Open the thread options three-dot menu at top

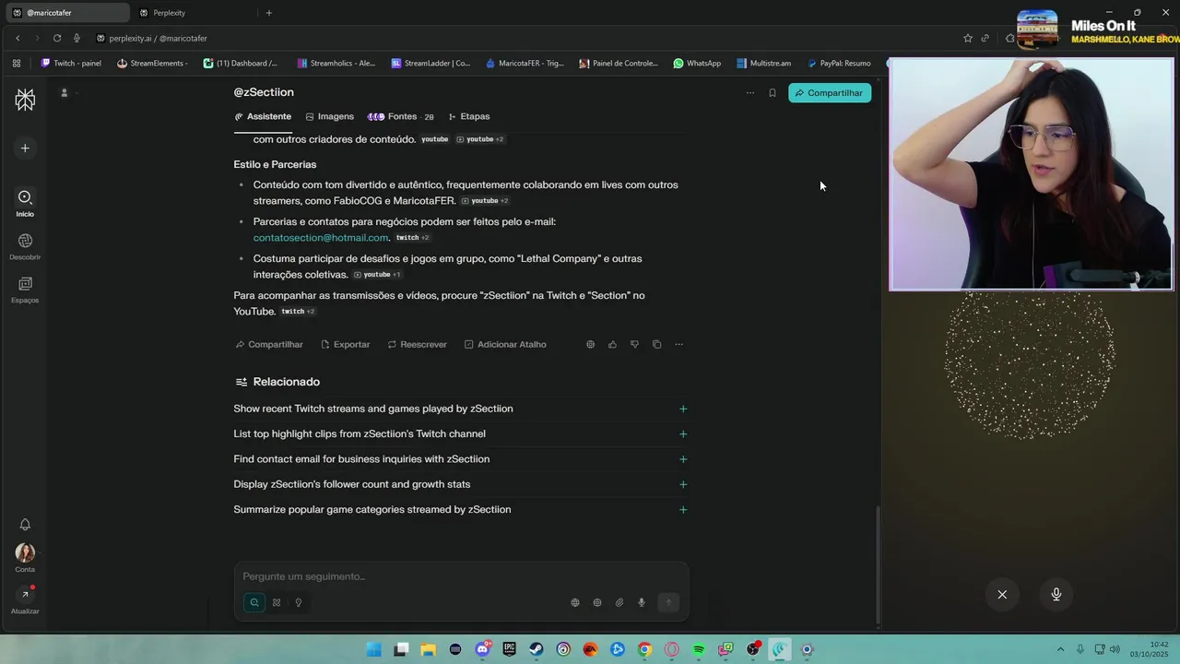coord(749,93)
